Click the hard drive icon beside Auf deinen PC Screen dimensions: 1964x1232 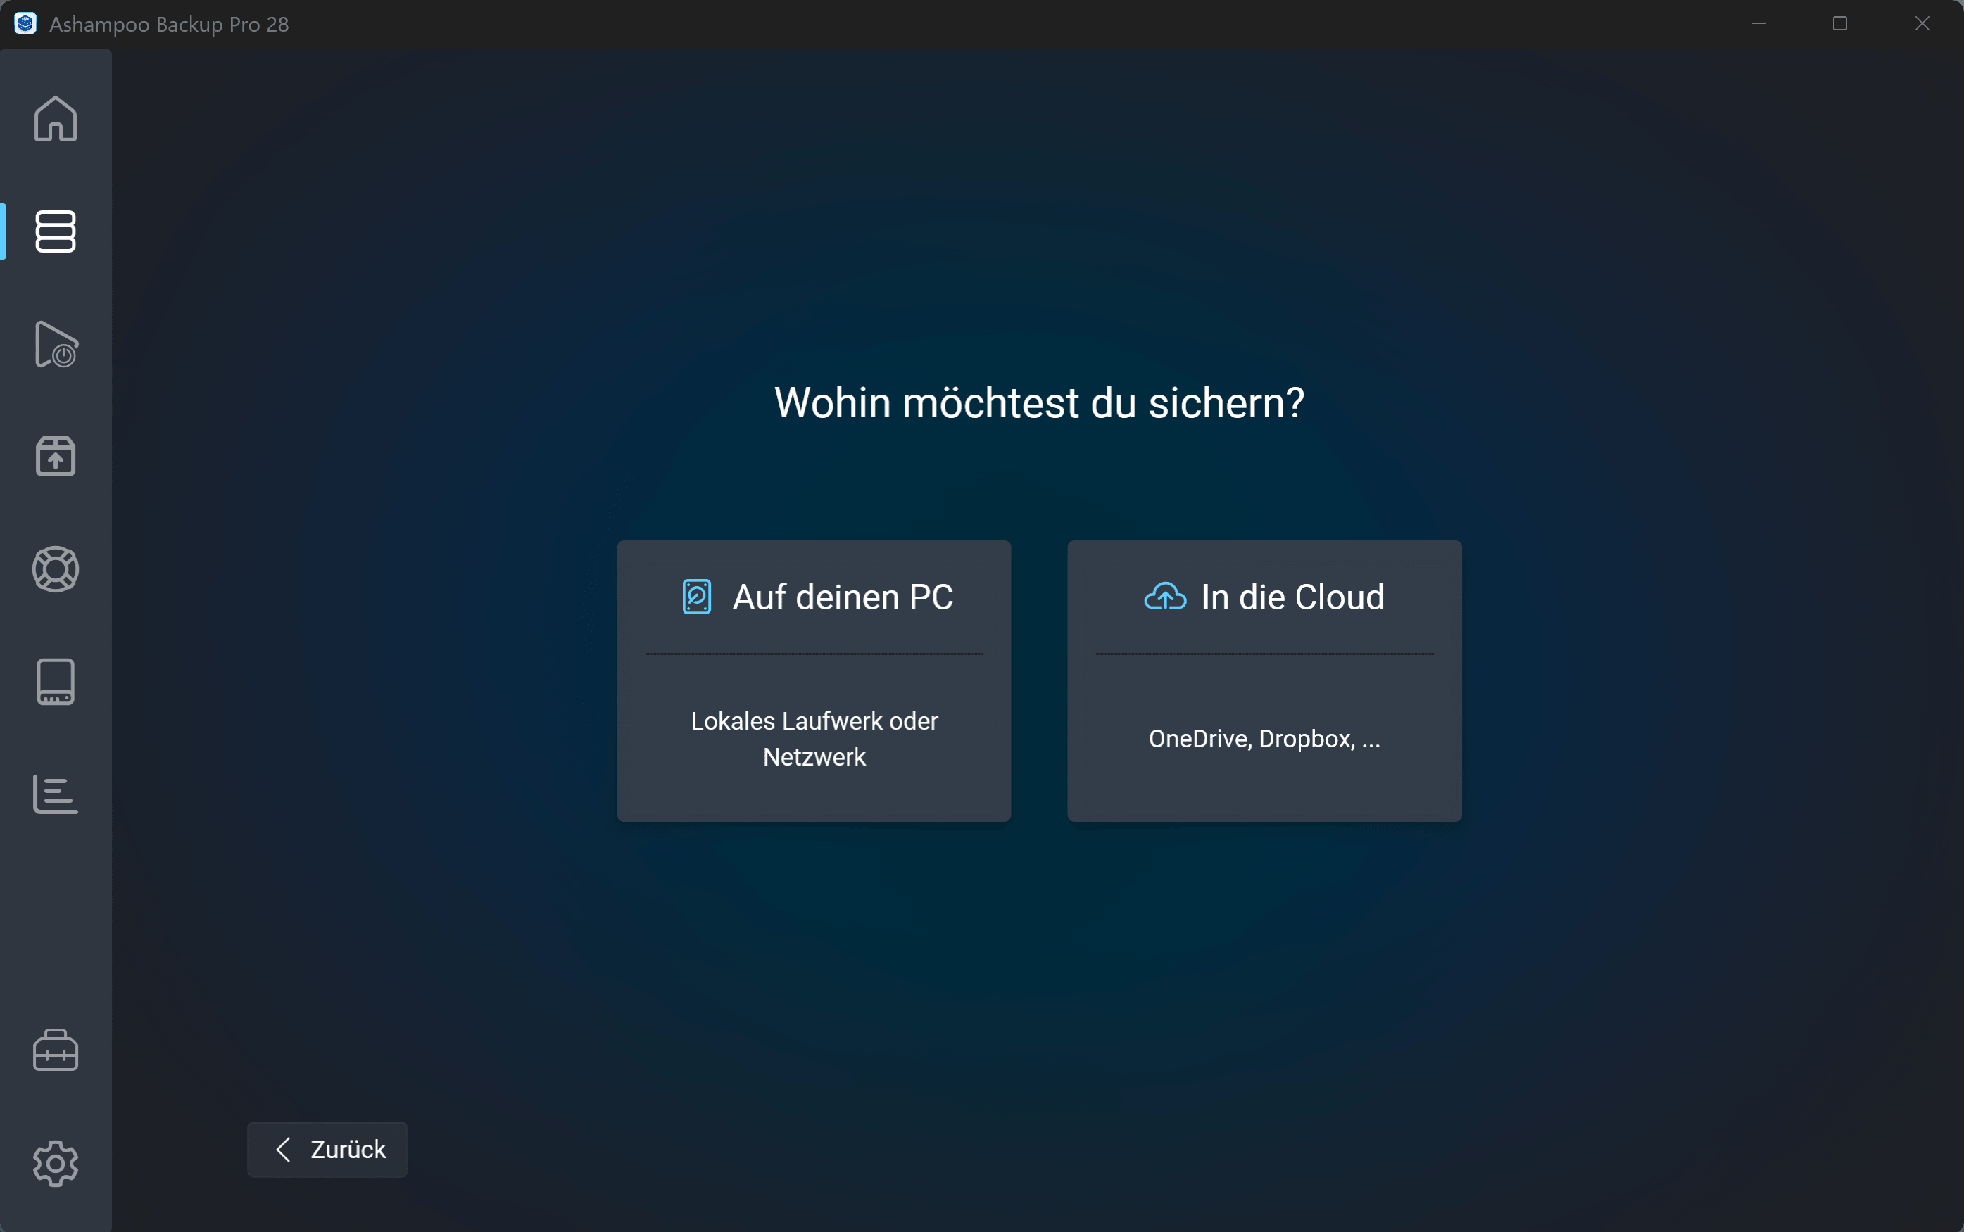(697, 597)
